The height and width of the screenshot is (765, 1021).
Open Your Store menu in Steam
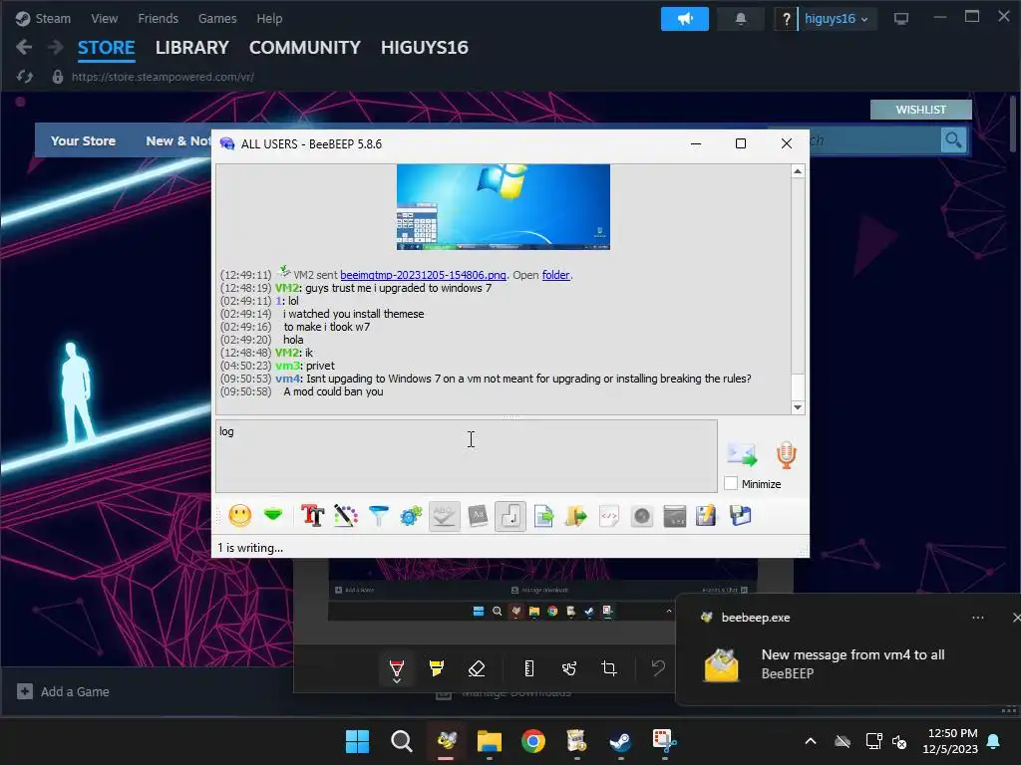click(x=84, y=140)
